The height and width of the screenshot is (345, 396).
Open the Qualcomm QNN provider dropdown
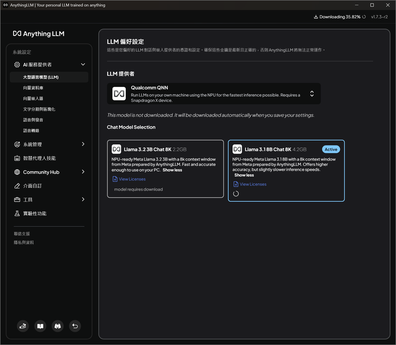tap(214, 94)
